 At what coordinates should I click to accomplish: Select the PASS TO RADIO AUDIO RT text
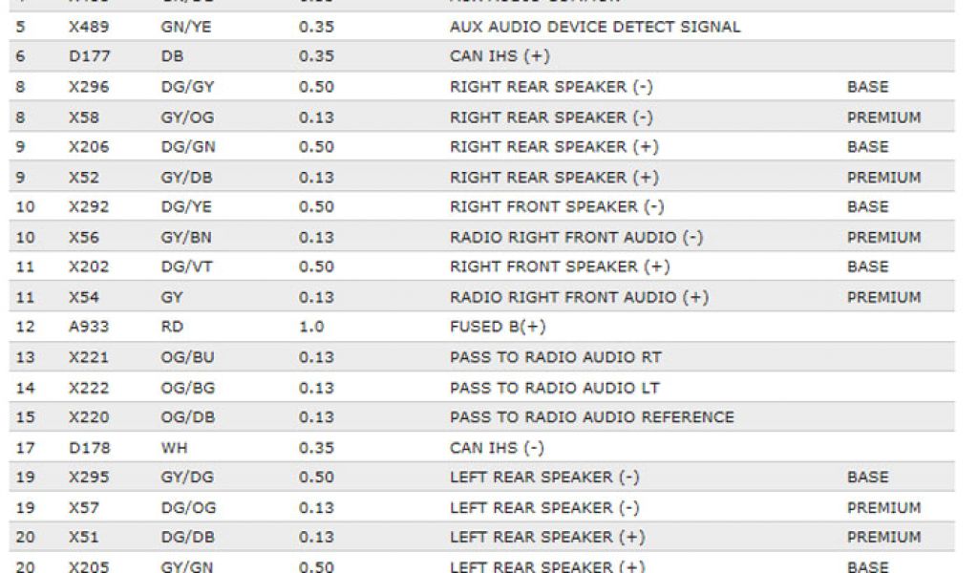tap(555, 357)
